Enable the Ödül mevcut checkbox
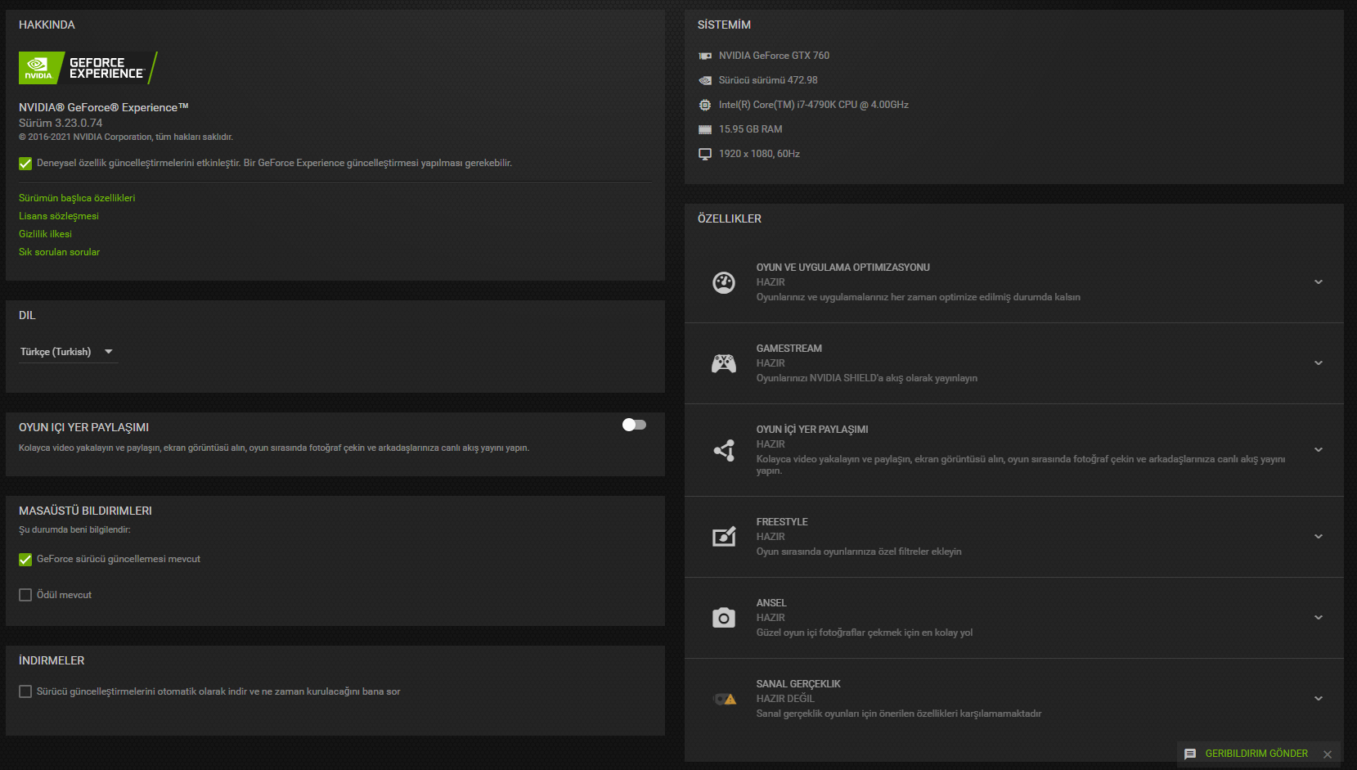The height and width of the screenshot is (770, 1357). pyautogui.click(x=25, y=595)
